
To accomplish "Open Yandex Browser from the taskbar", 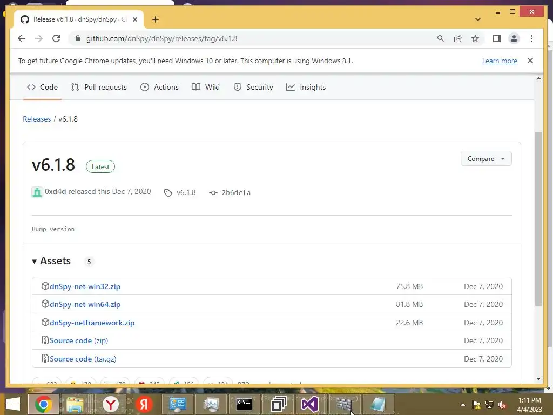I will click(111, 404).
